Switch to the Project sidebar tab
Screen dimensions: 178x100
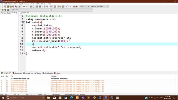[3, 13]
